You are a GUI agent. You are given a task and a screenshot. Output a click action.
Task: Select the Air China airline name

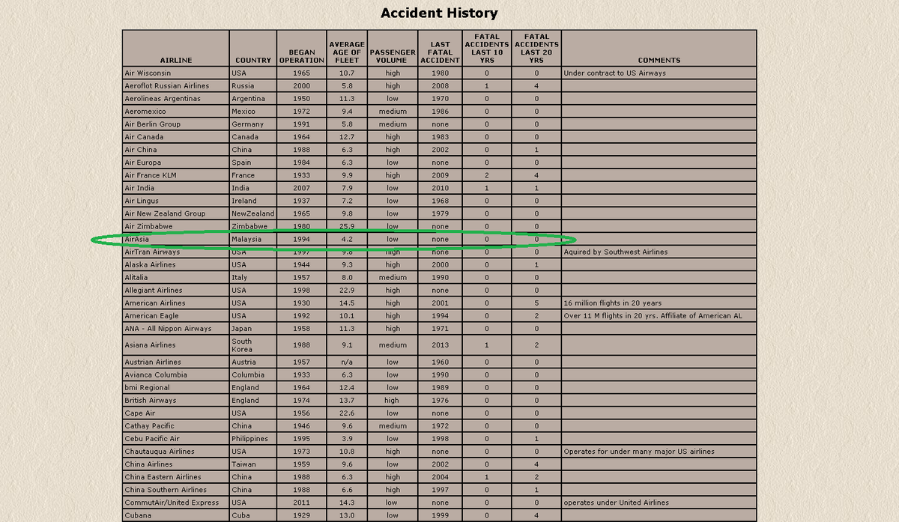tap(141, 149)
